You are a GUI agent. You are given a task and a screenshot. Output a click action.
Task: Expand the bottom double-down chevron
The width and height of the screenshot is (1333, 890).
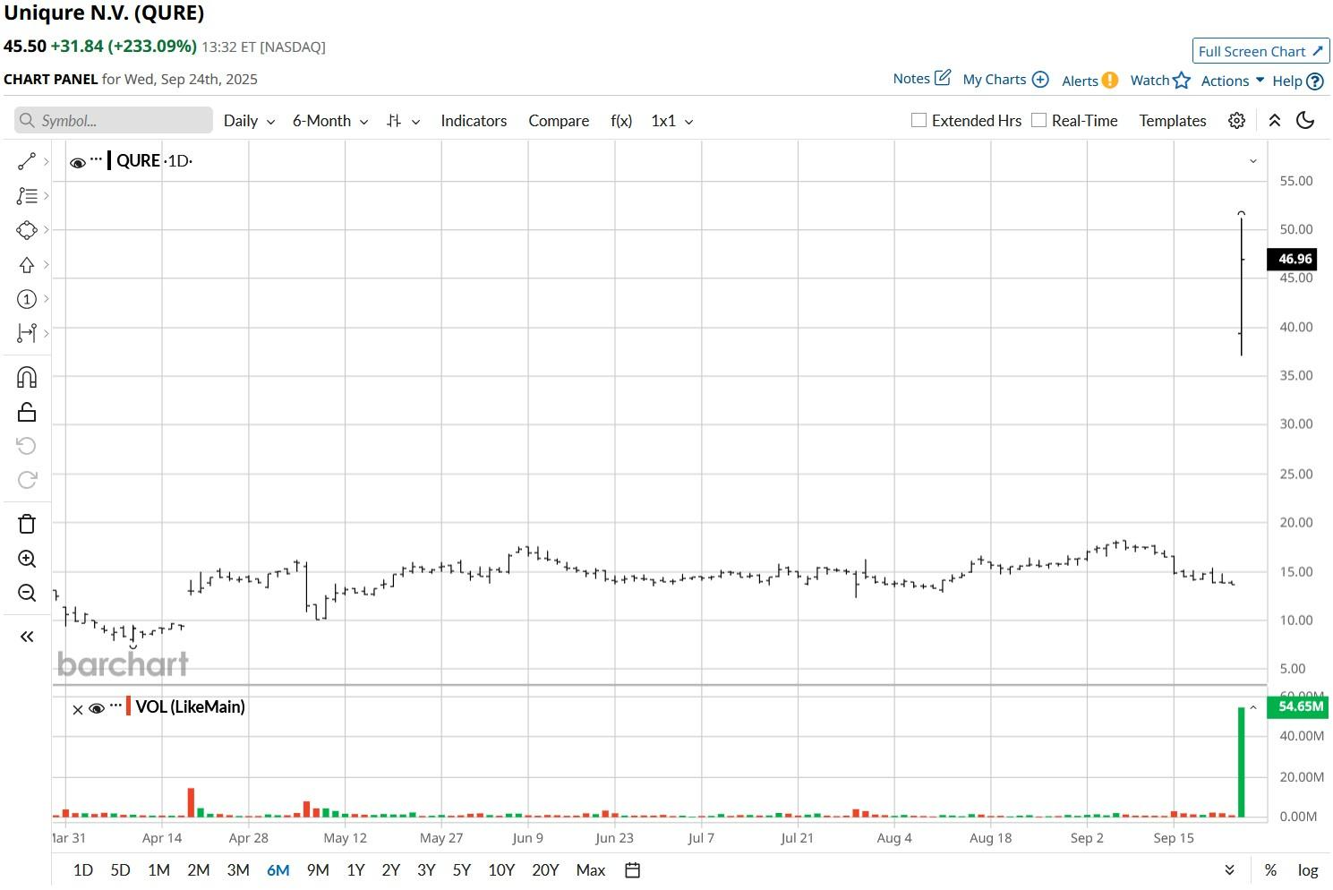(x=1230, y=870)
